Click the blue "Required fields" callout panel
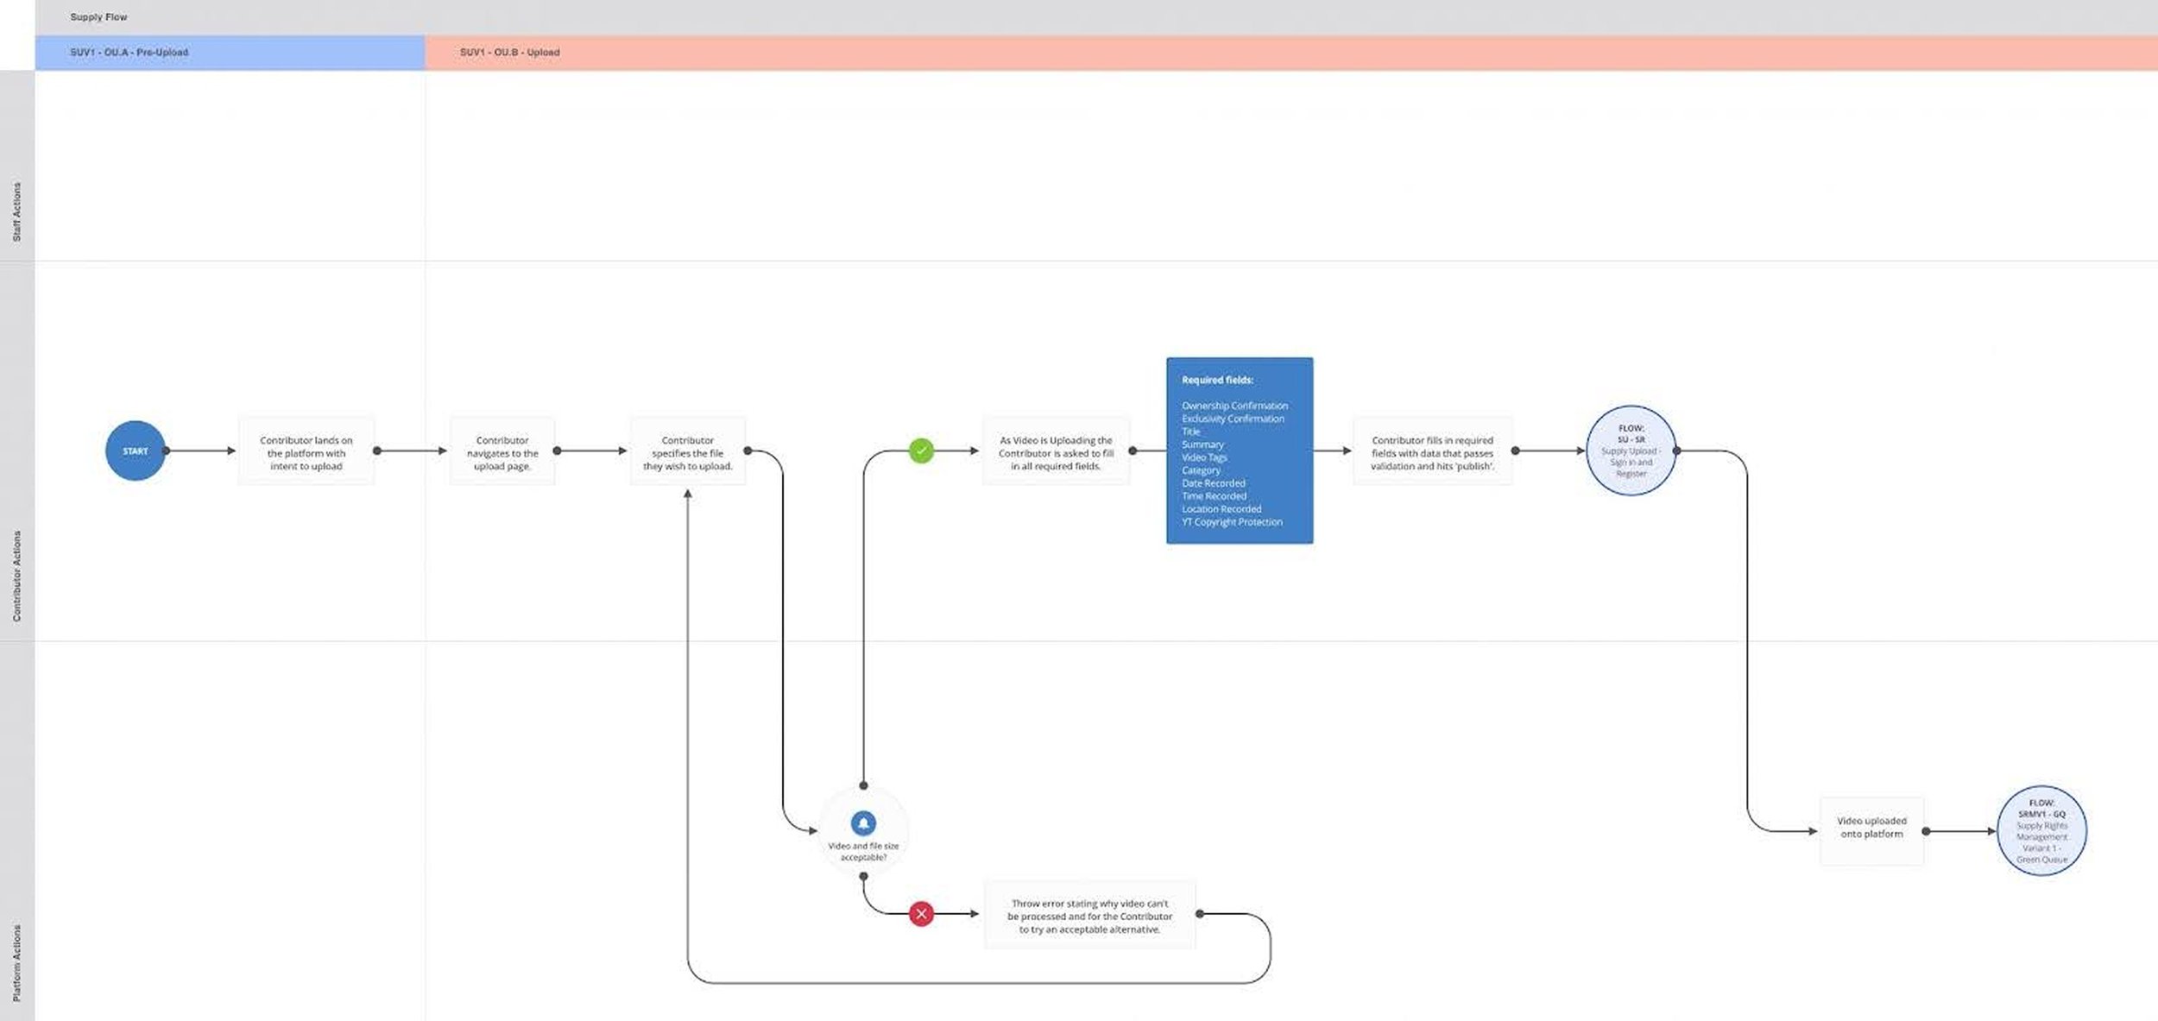2158x1021 pixels. click(1239, 451)
